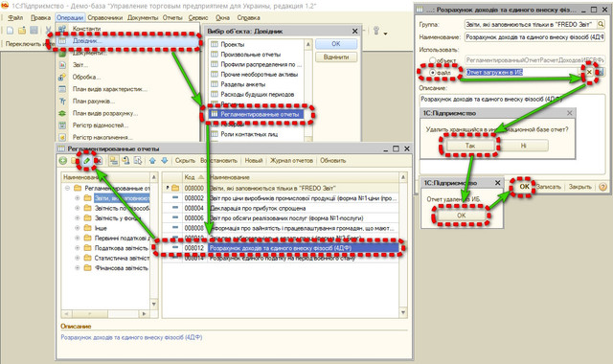Sort by the Код column header

[194, 177]
